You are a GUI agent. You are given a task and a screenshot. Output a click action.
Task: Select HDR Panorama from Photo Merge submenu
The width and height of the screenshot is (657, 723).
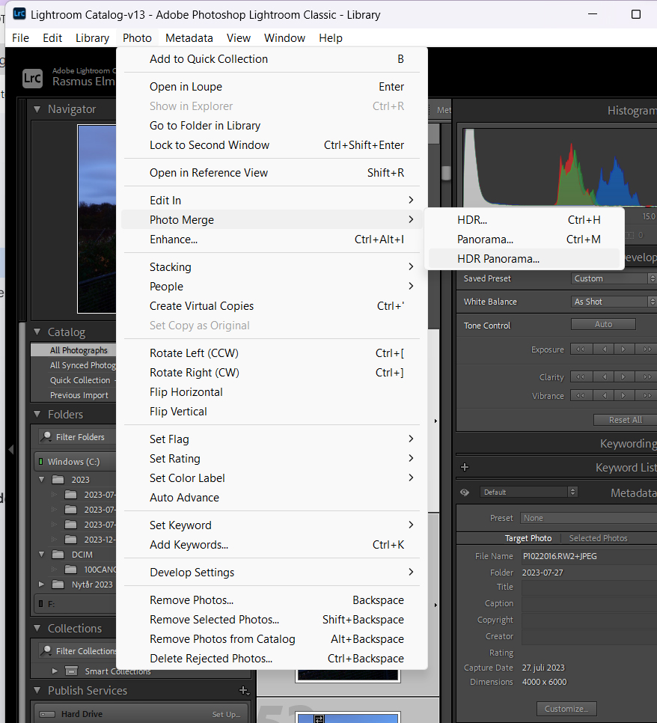(498, 259)
